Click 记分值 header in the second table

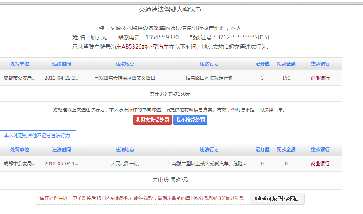tap(262, 150)
